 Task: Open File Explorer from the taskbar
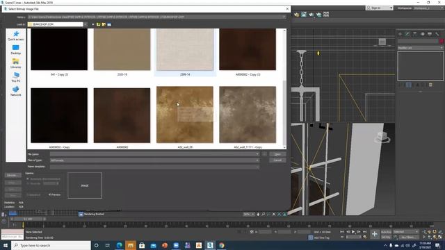coord(131,245)
